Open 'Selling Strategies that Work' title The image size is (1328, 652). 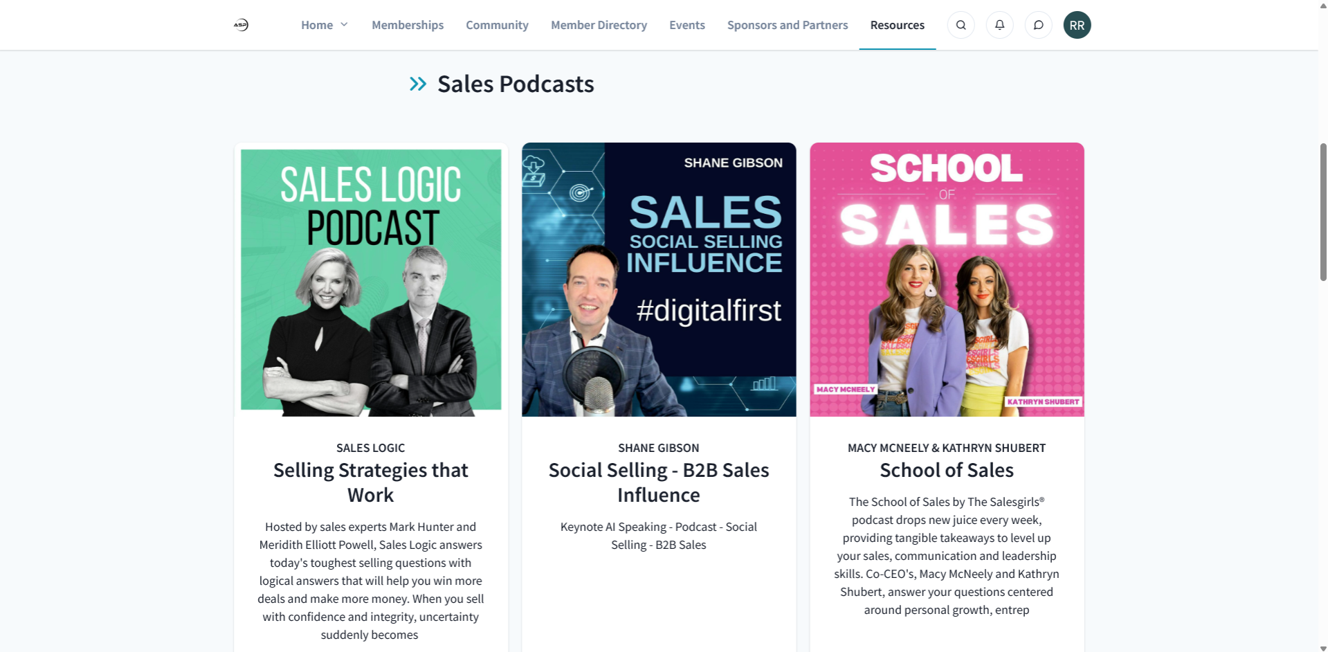(x=371, y=482)
